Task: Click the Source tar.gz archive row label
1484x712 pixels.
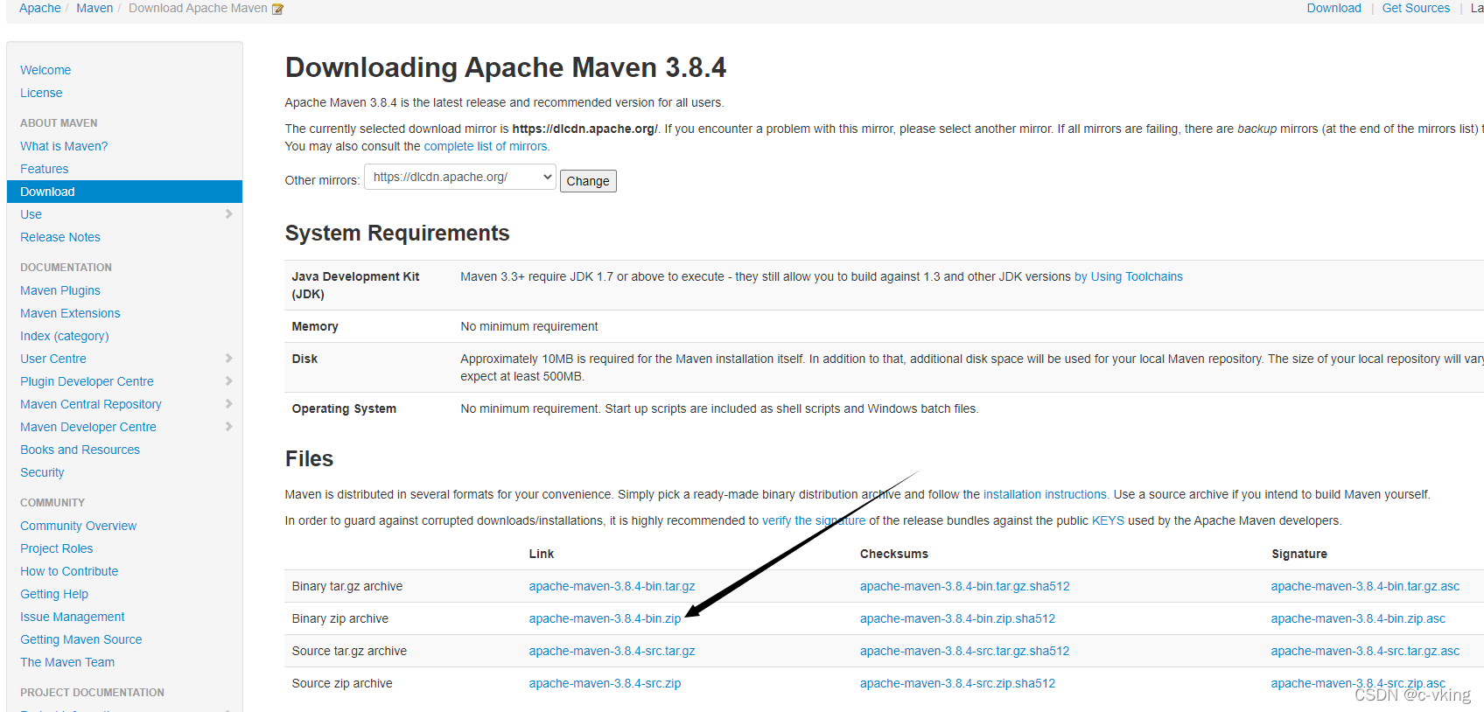Action: click(x=349, y=651)
